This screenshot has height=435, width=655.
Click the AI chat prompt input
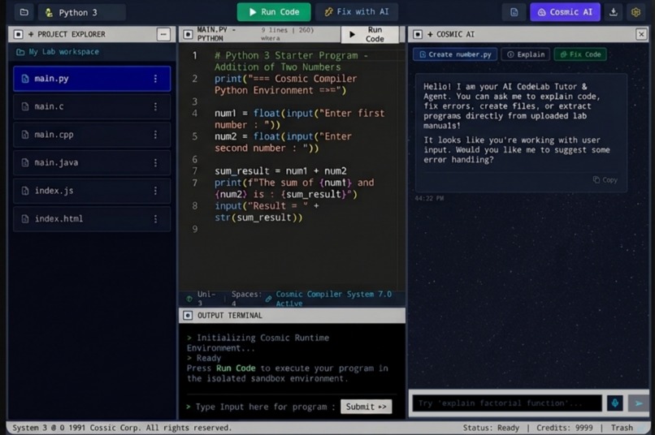click(507, 403)
